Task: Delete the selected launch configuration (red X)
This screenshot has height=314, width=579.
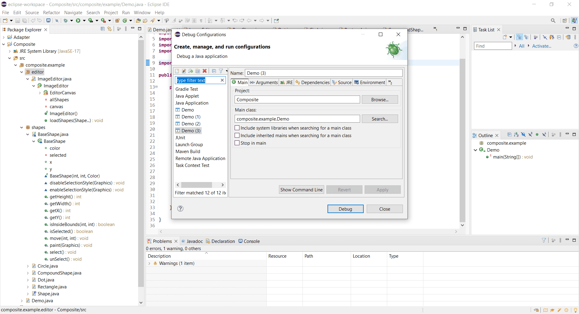Action: coord(205,71)
